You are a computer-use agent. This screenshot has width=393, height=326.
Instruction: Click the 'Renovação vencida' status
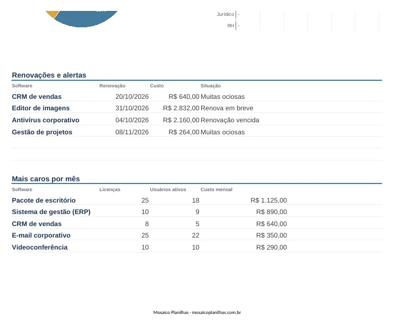point(230,120)
